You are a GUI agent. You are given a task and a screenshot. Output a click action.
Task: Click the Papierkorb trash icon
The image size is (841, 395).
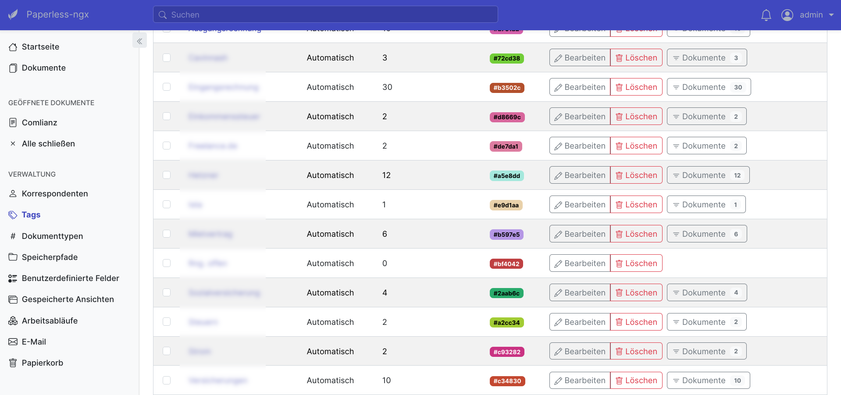tap(12, 363)
